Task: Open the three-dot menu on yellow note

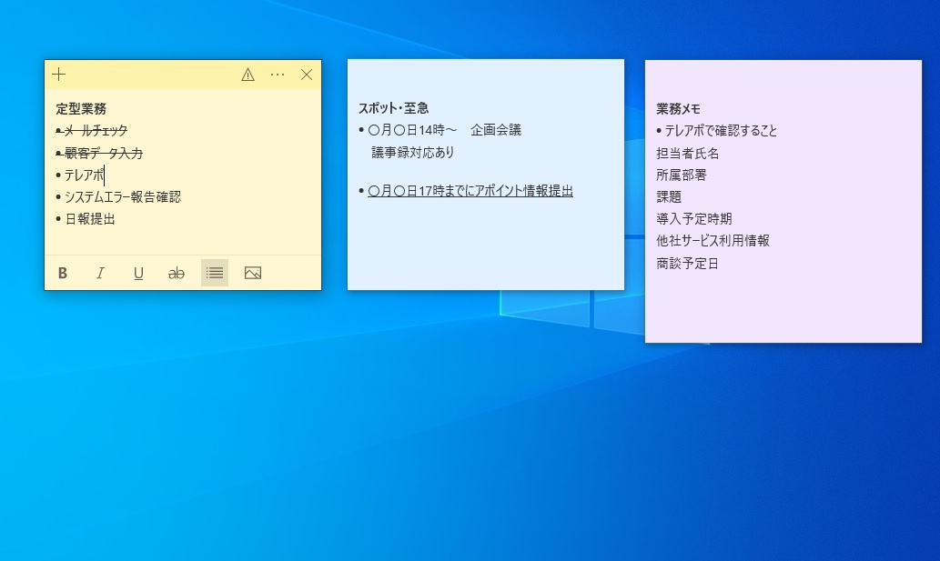Action: 278,75
